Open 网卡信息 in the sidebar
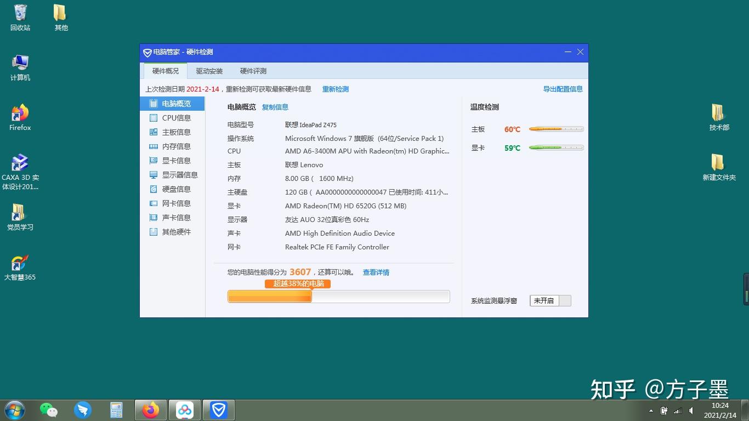The height and width of the screenshot is (421, 749). [x=172, y=203]
